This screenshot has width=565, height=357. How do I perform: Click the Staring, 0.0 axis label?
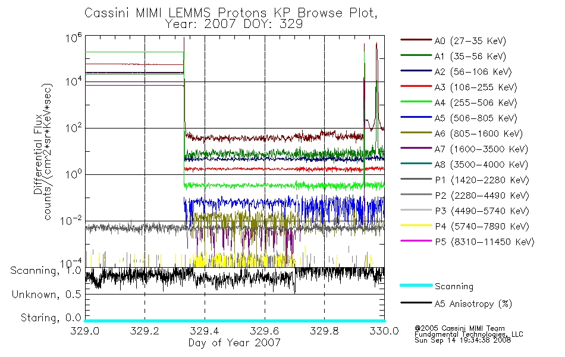pos(51,318)
